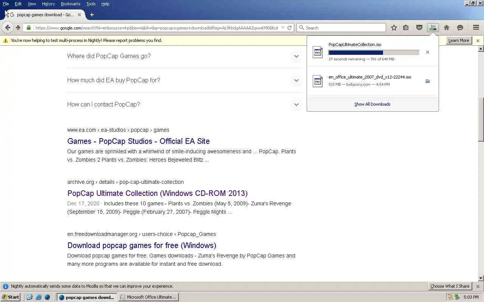The width and height of the screenshot is (484, 302).
Task: Open containing folder for en_office_ultimate iso
Action: 428,81
